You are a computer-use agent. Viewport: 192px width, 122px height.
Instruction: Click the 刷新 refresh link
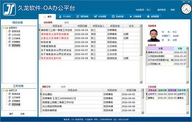pyautogui.click(x=173, y=10)
